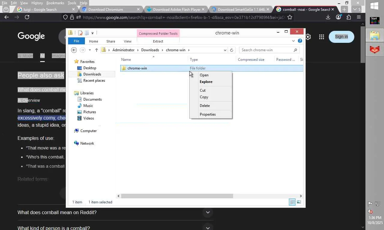Select Open from the context menu
The height and width of the screenshot is (230, 384).
point(211,75)
